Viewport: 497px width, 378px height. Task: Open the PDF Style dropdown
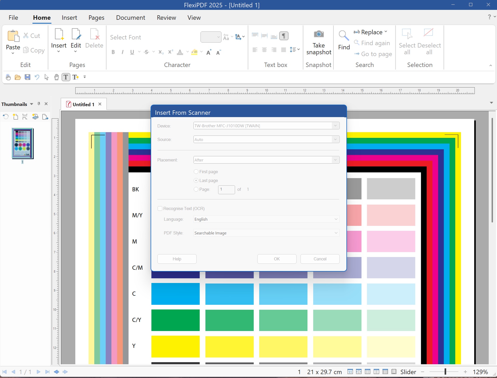(336, 233)
